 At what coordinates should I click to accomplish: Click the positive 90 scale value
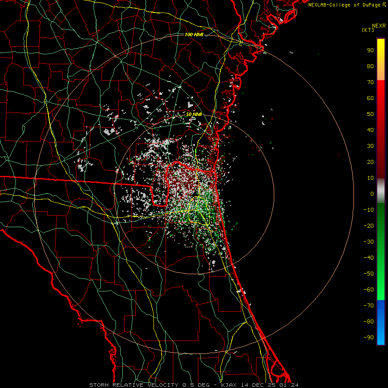click(x=370, y=50)
